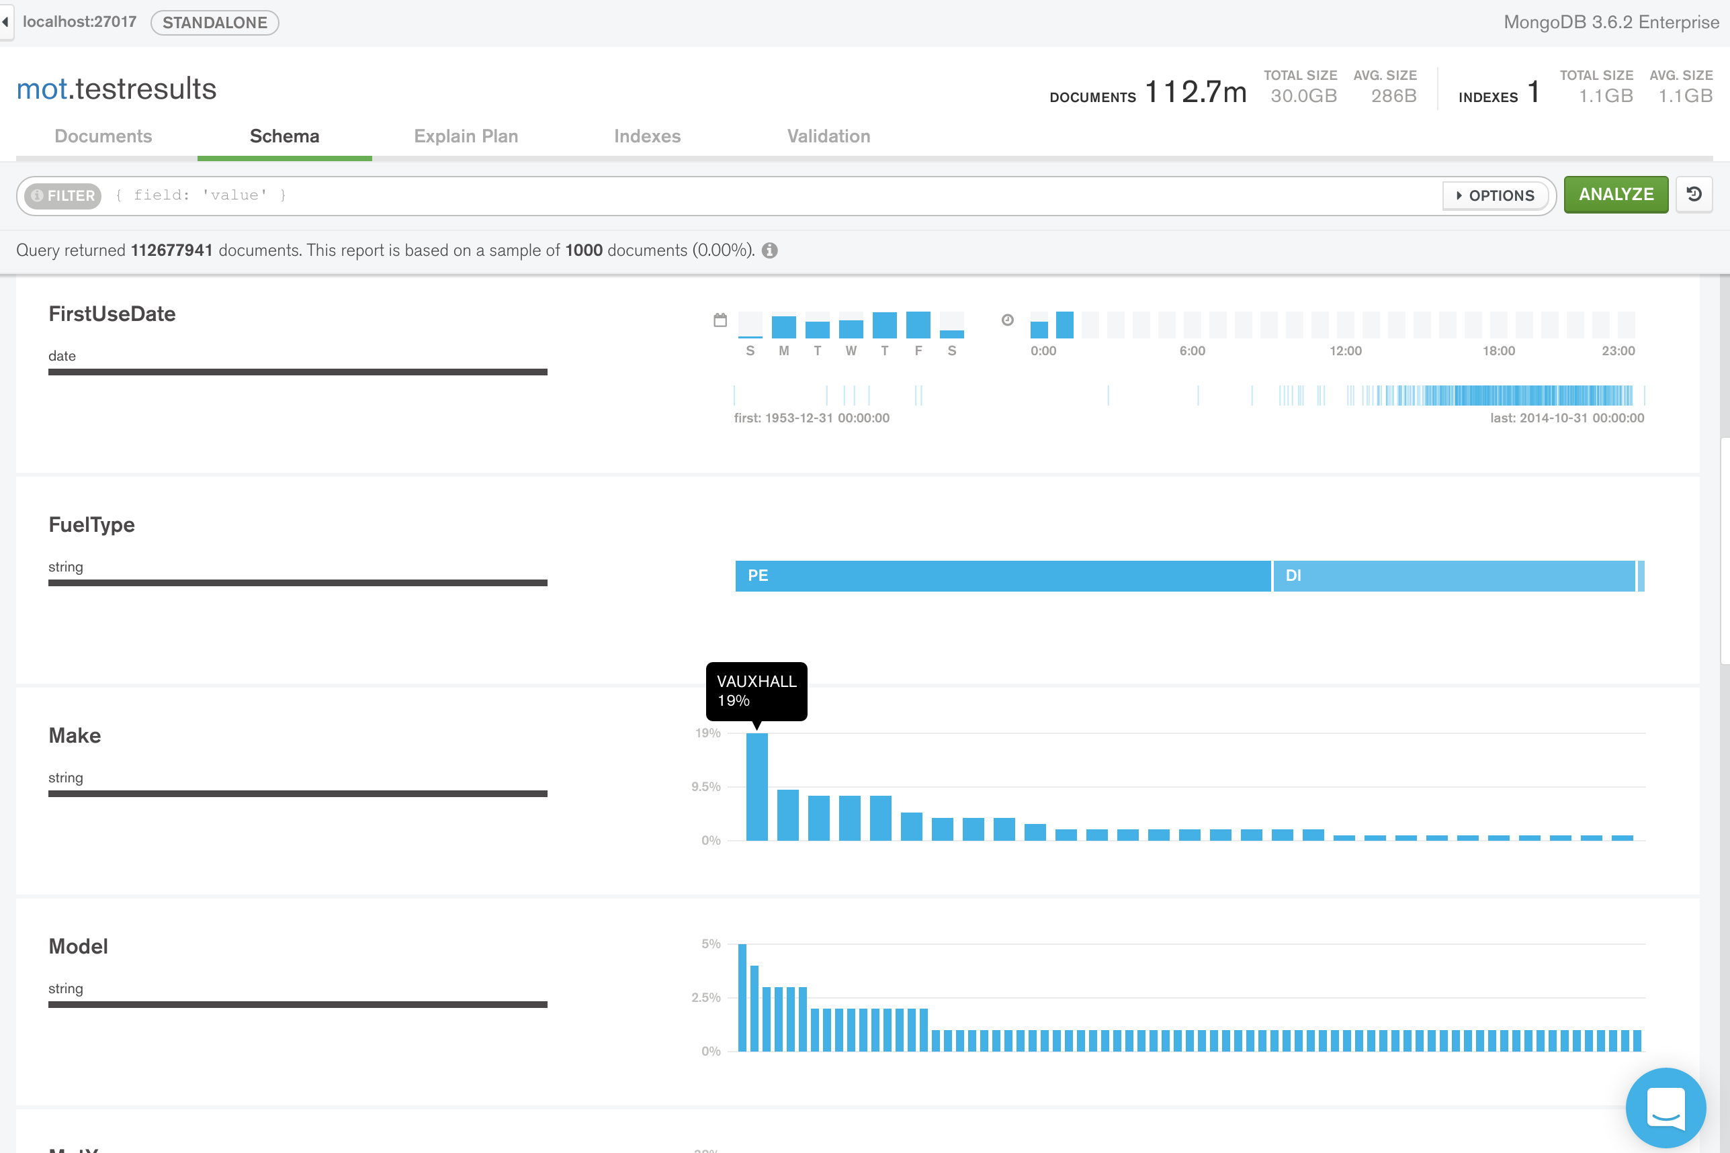Click the VAUXHALL bar in Make chart
1730x1153 pixels.
757,786
